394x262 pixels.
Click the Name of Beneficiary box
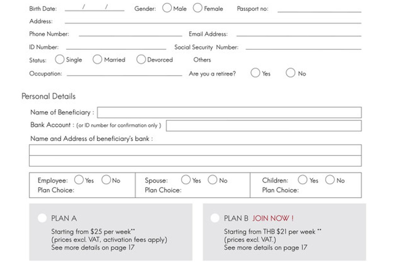coord(230,112)
